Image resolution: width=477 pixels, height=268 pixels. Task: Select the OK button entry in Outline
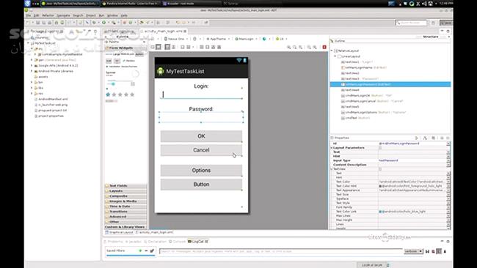367,96
